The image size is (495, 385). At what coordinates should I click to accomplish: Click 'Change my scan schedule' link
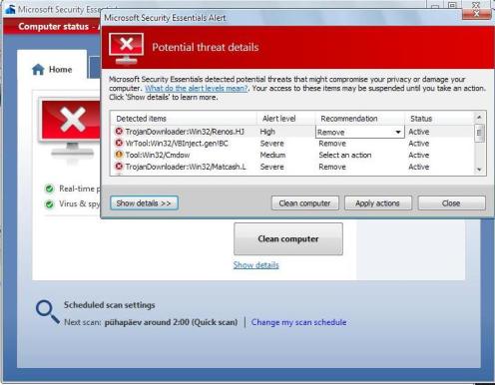(x=298, y=322)
